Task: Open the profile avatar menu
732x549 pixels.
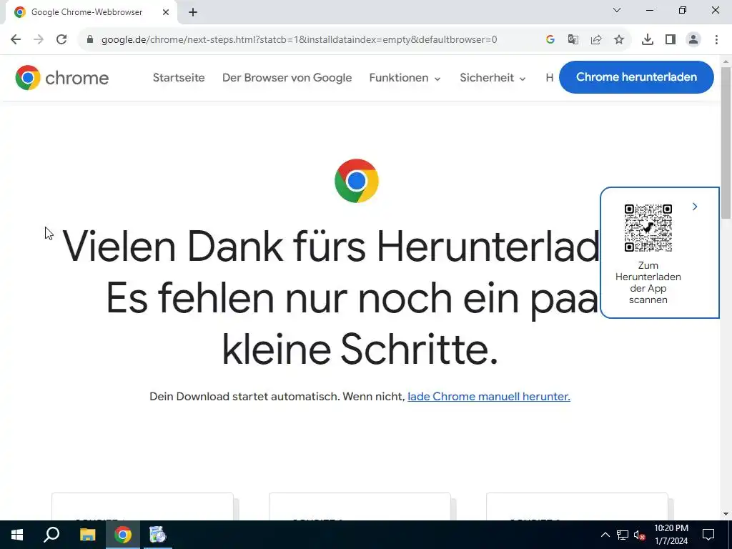Action: coord(693,40)
